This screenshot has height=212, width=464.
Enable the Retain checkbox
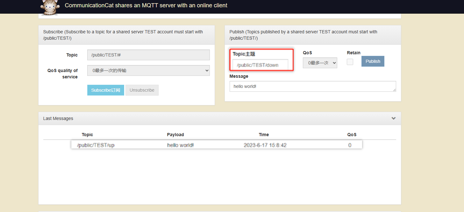coord(350,62)
